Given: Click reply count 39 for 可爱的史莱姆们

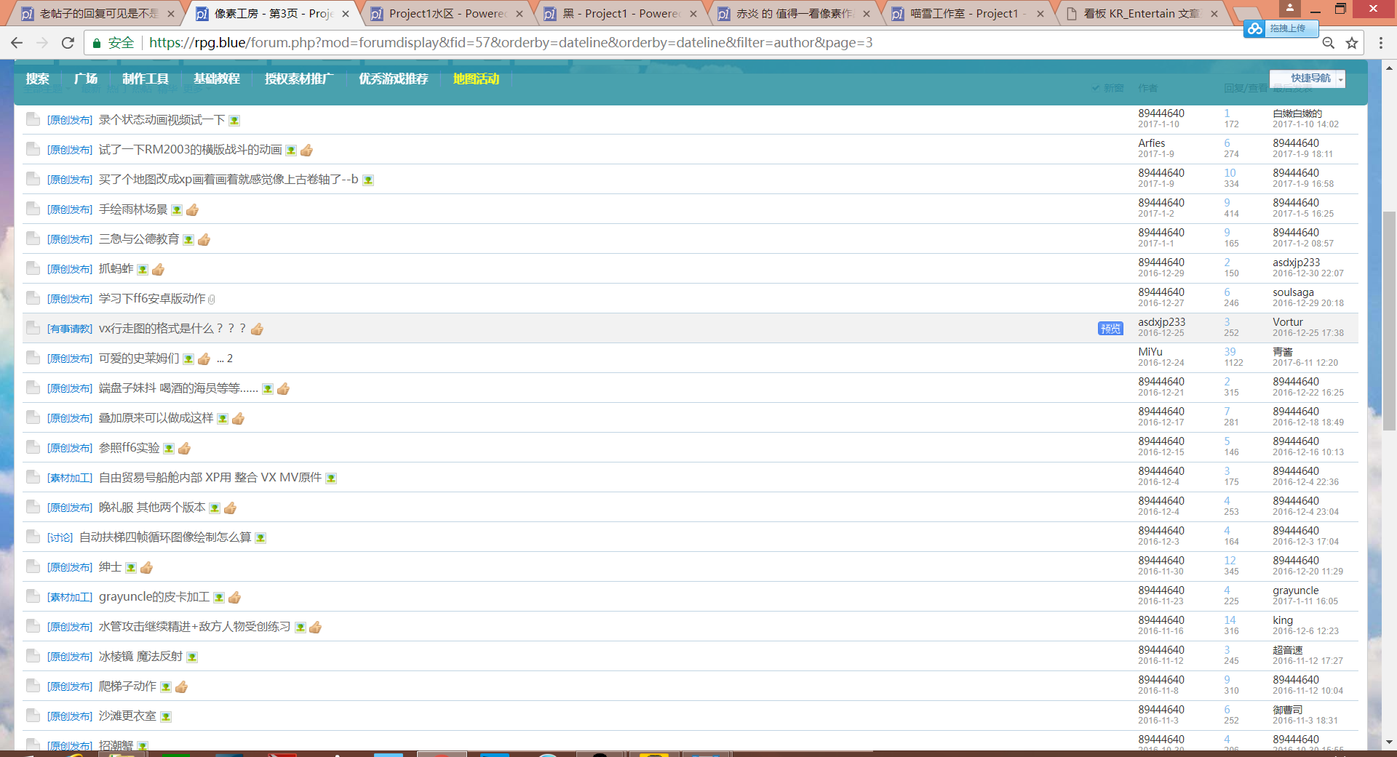Looking at the screenshot, I should tap(1230, 352).
